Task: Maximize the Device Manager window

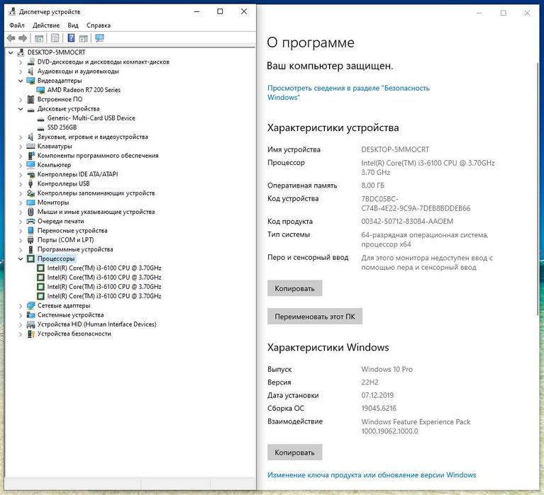Action: 220,12
